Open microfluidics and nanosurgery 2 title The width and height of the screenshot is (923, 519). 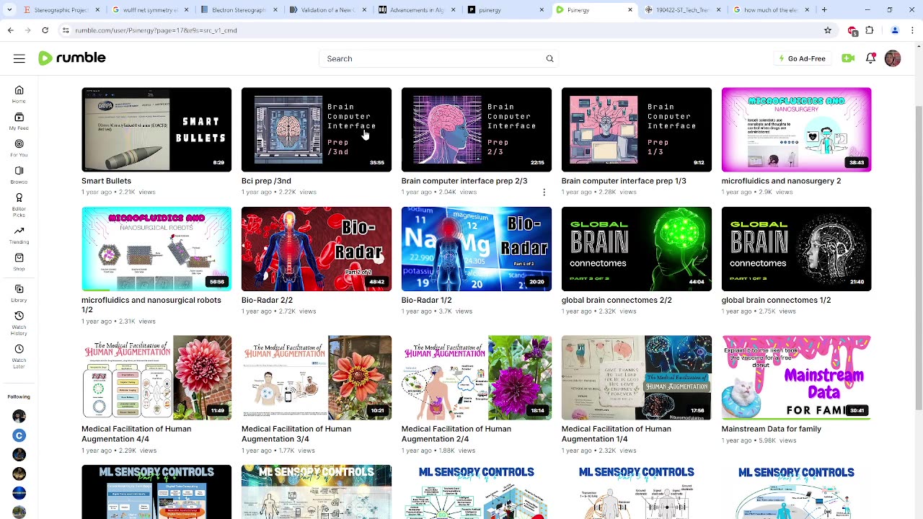tap(781, 181)
